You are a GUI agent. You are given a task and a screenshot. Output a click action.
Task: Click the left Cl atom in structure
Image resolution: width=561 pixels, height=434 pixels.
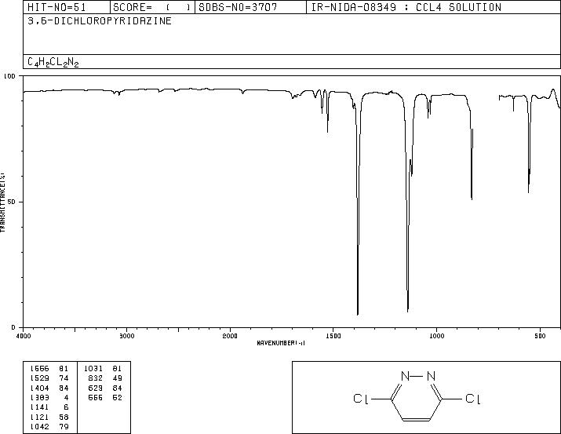(361, 398)
